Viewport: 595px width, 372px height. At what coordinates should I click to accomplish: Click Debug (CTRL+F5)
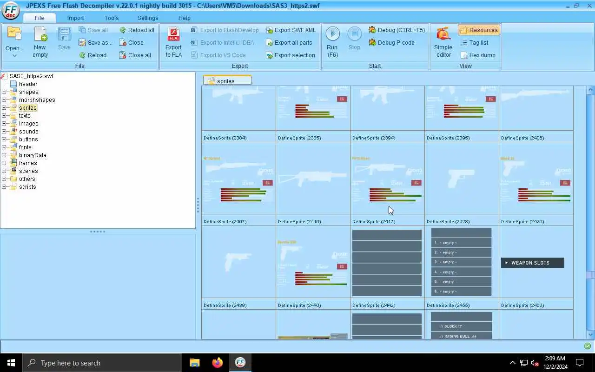(397, 30)
